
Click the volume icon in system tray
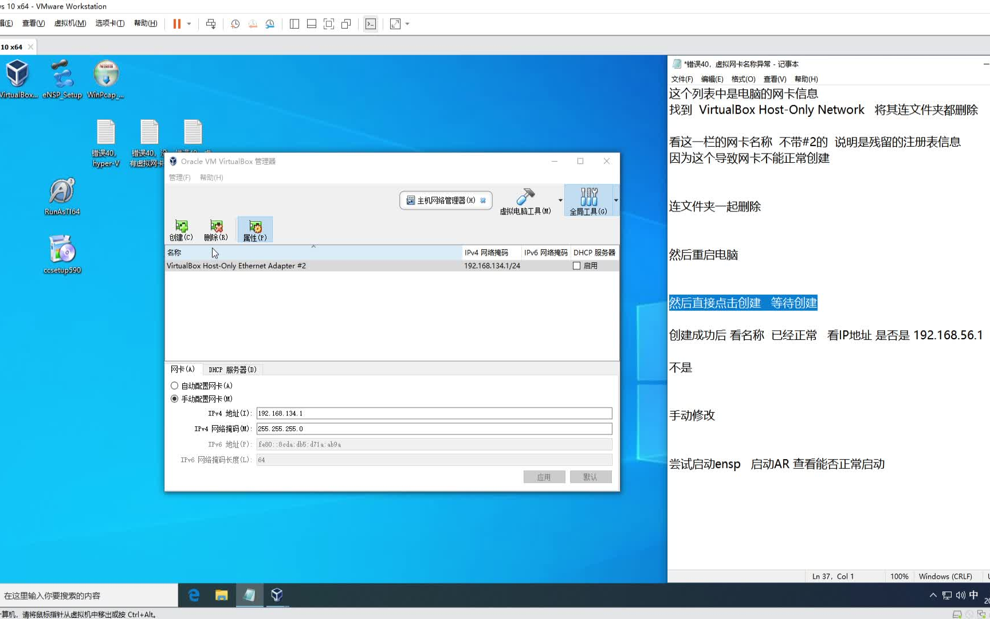click(960, 596)
